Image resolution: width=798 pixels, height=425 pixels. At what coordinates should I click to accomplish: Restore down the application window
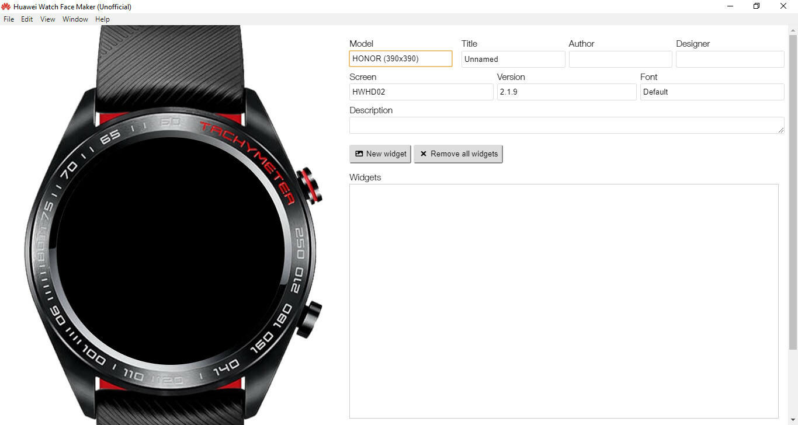tap(757, 6)
